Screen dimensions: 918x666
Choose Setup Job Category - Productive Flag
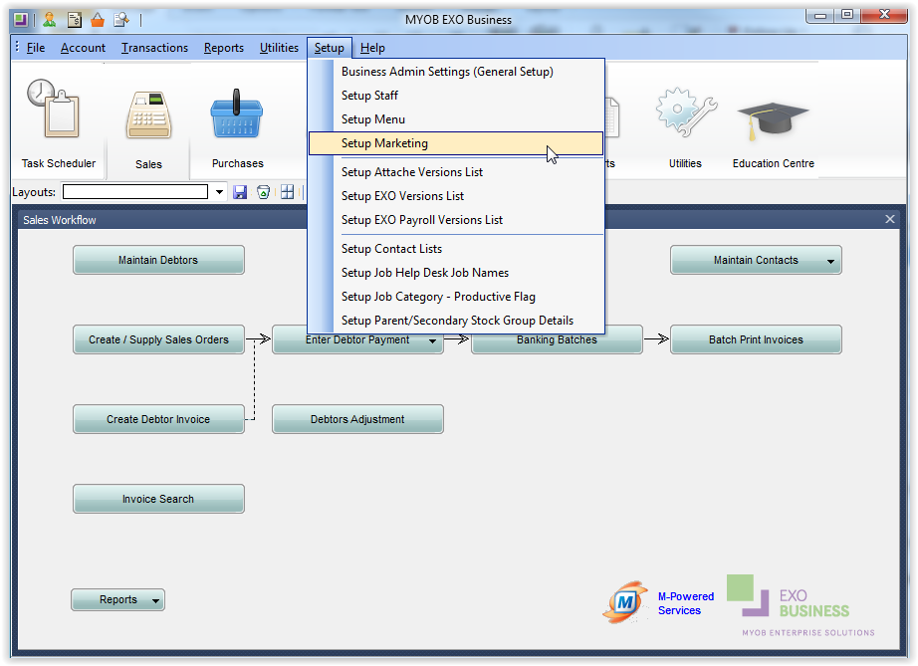pyautogui.click(x=456, y=297)
